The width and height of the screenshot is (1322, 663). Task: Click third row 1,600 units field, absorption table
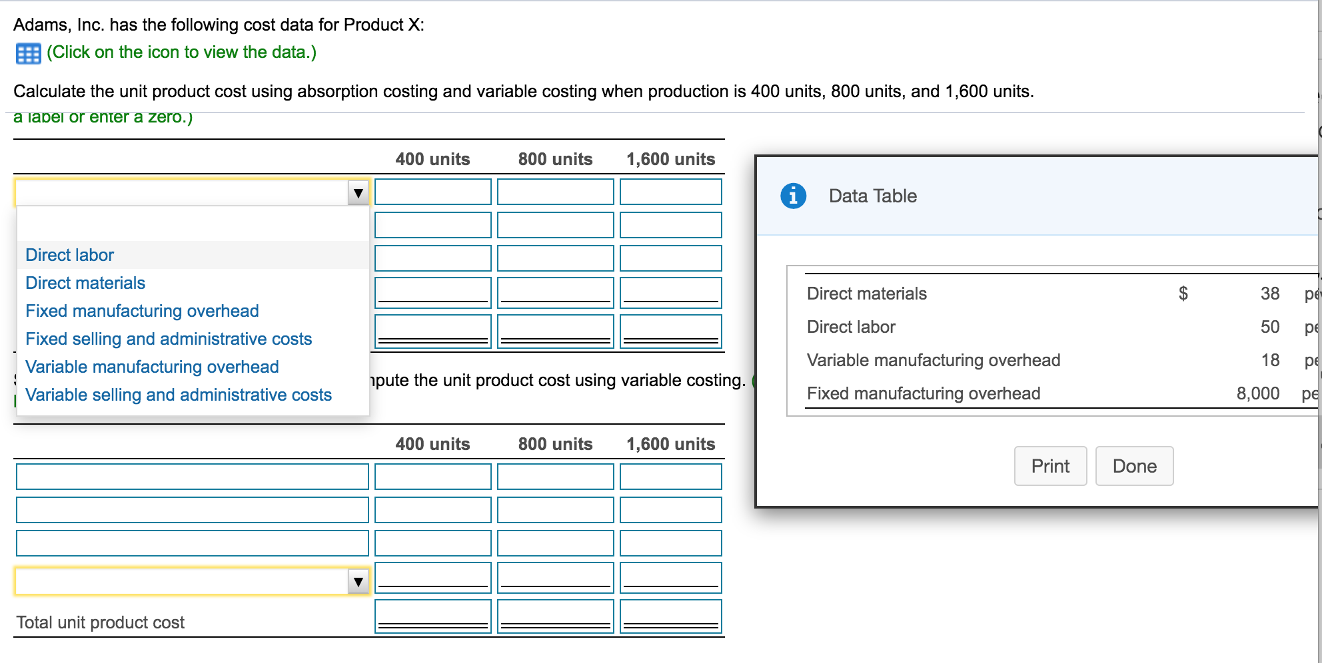tap(671, 258)
